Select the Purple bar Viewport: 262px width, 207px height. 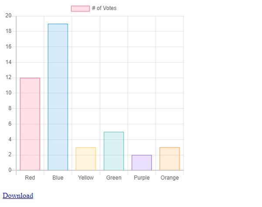(141, 163)
